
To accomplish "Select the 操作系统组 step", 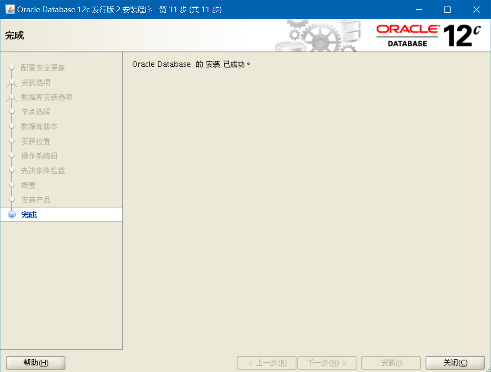I will [x=39, y=156].
